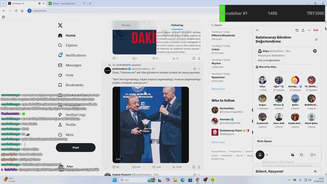The width and height of the screenshot is (327, 184).
Task: Collapse the Space panel with chevron
Action: (257, 30)
